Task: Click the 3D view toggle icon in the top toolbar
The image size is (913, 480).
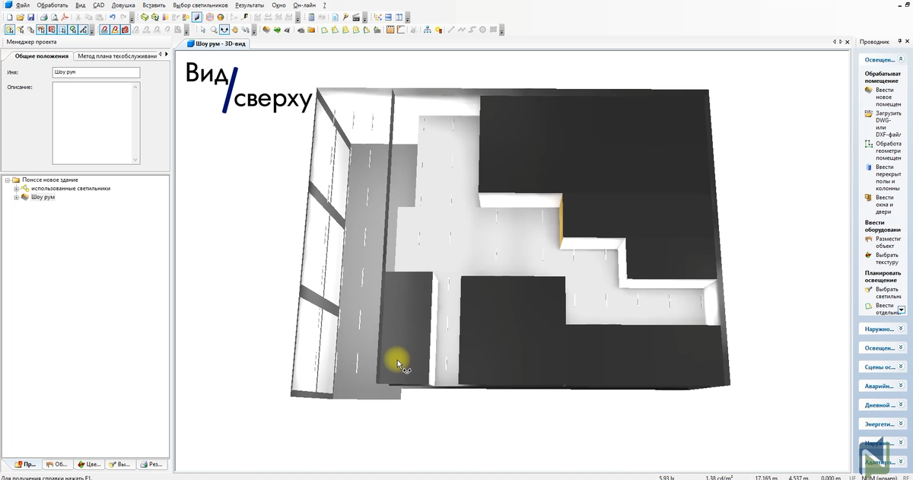Action: pos(196,17)
